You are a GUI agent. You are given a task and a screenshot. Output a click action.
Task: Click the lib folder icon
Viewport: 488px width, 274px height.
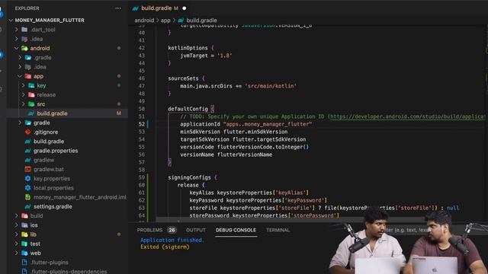[24, 234]
